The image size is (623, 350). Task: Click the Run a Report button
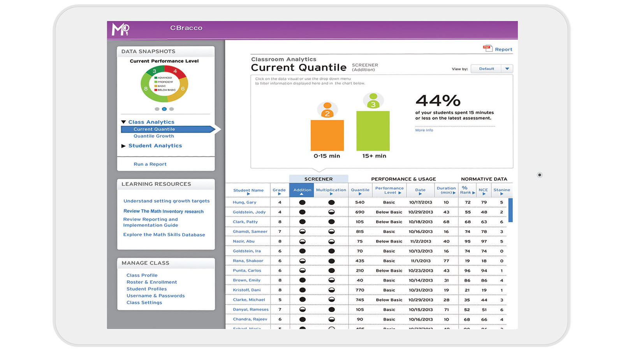[150, 164]
